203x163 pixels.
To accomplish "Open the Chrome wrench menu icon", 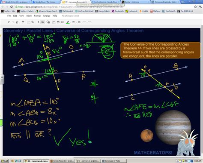I will (200, 7).
